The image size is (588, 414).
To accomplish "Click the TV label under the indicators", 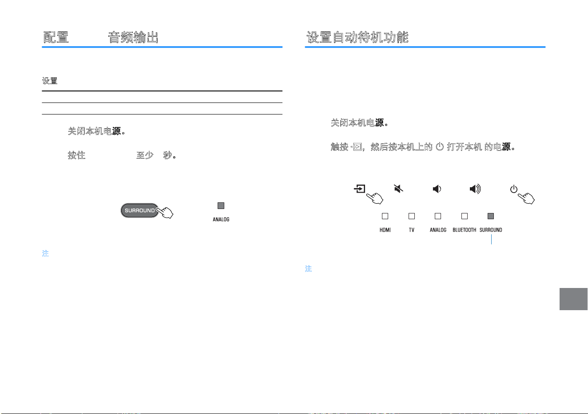I will click(412, 230).
